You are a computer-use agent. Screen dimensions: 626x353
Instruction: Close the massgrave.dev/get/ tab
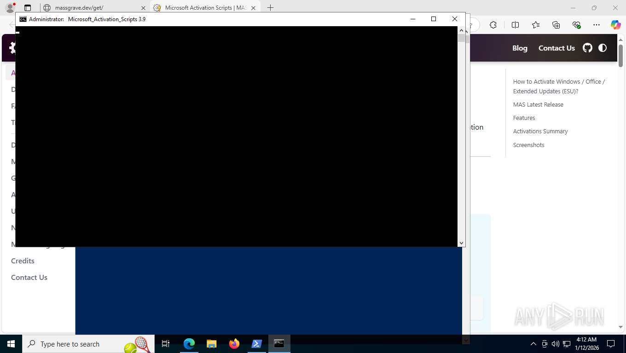click(143, 8)
